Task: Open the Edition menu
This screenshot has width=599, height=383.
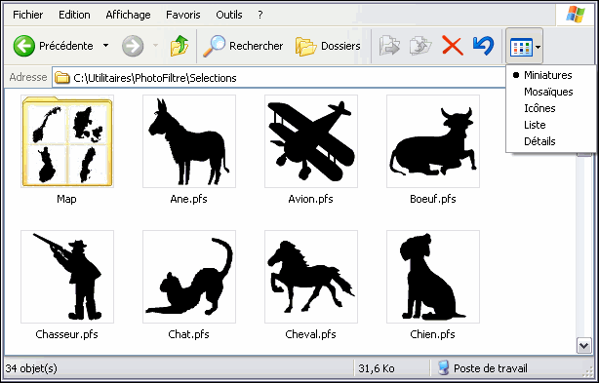Action: pos(74,15)
